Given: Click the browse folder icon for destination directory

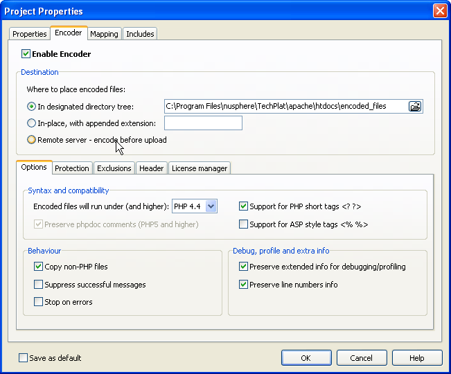Looking at the screenshot, I should (415, 107).
